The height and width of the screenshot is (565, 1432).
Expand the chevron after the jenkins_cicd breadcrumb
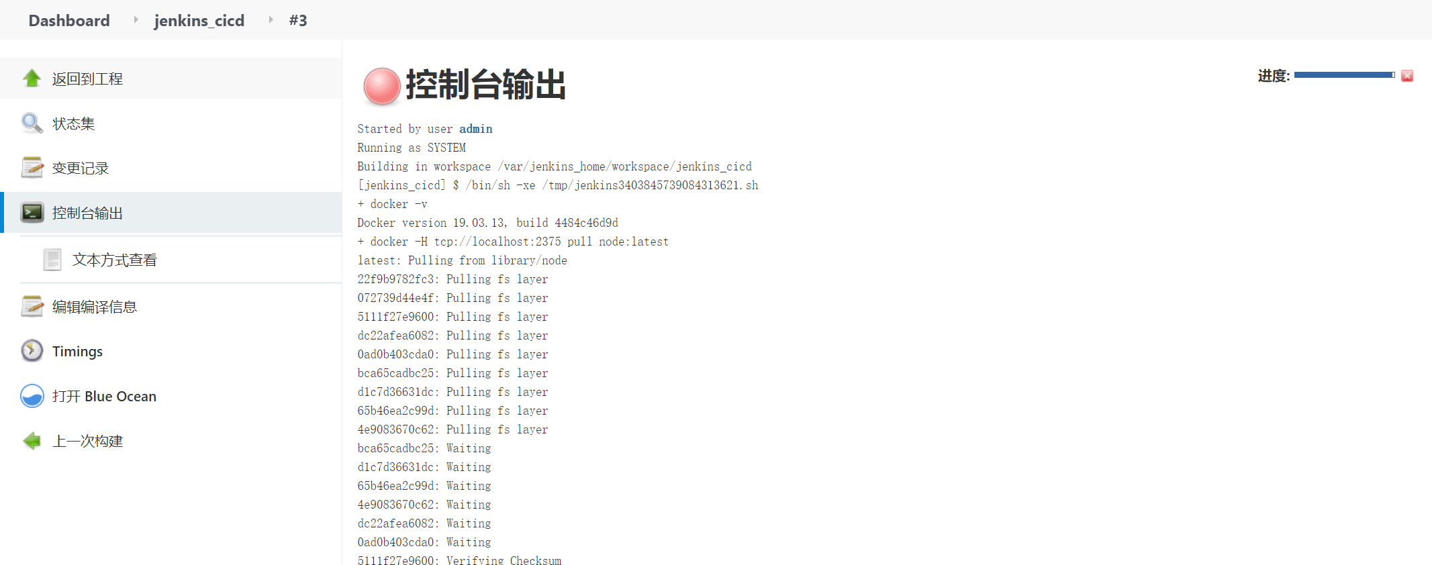pyautogui.click(x=271, y=20)
